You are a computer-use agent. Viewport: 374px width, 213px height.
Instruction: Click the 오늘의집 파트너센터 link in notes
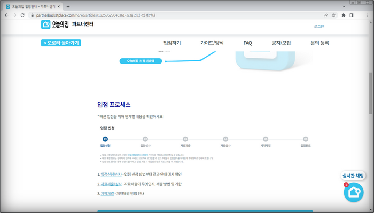pyautogui.click(x=138, y=155)
